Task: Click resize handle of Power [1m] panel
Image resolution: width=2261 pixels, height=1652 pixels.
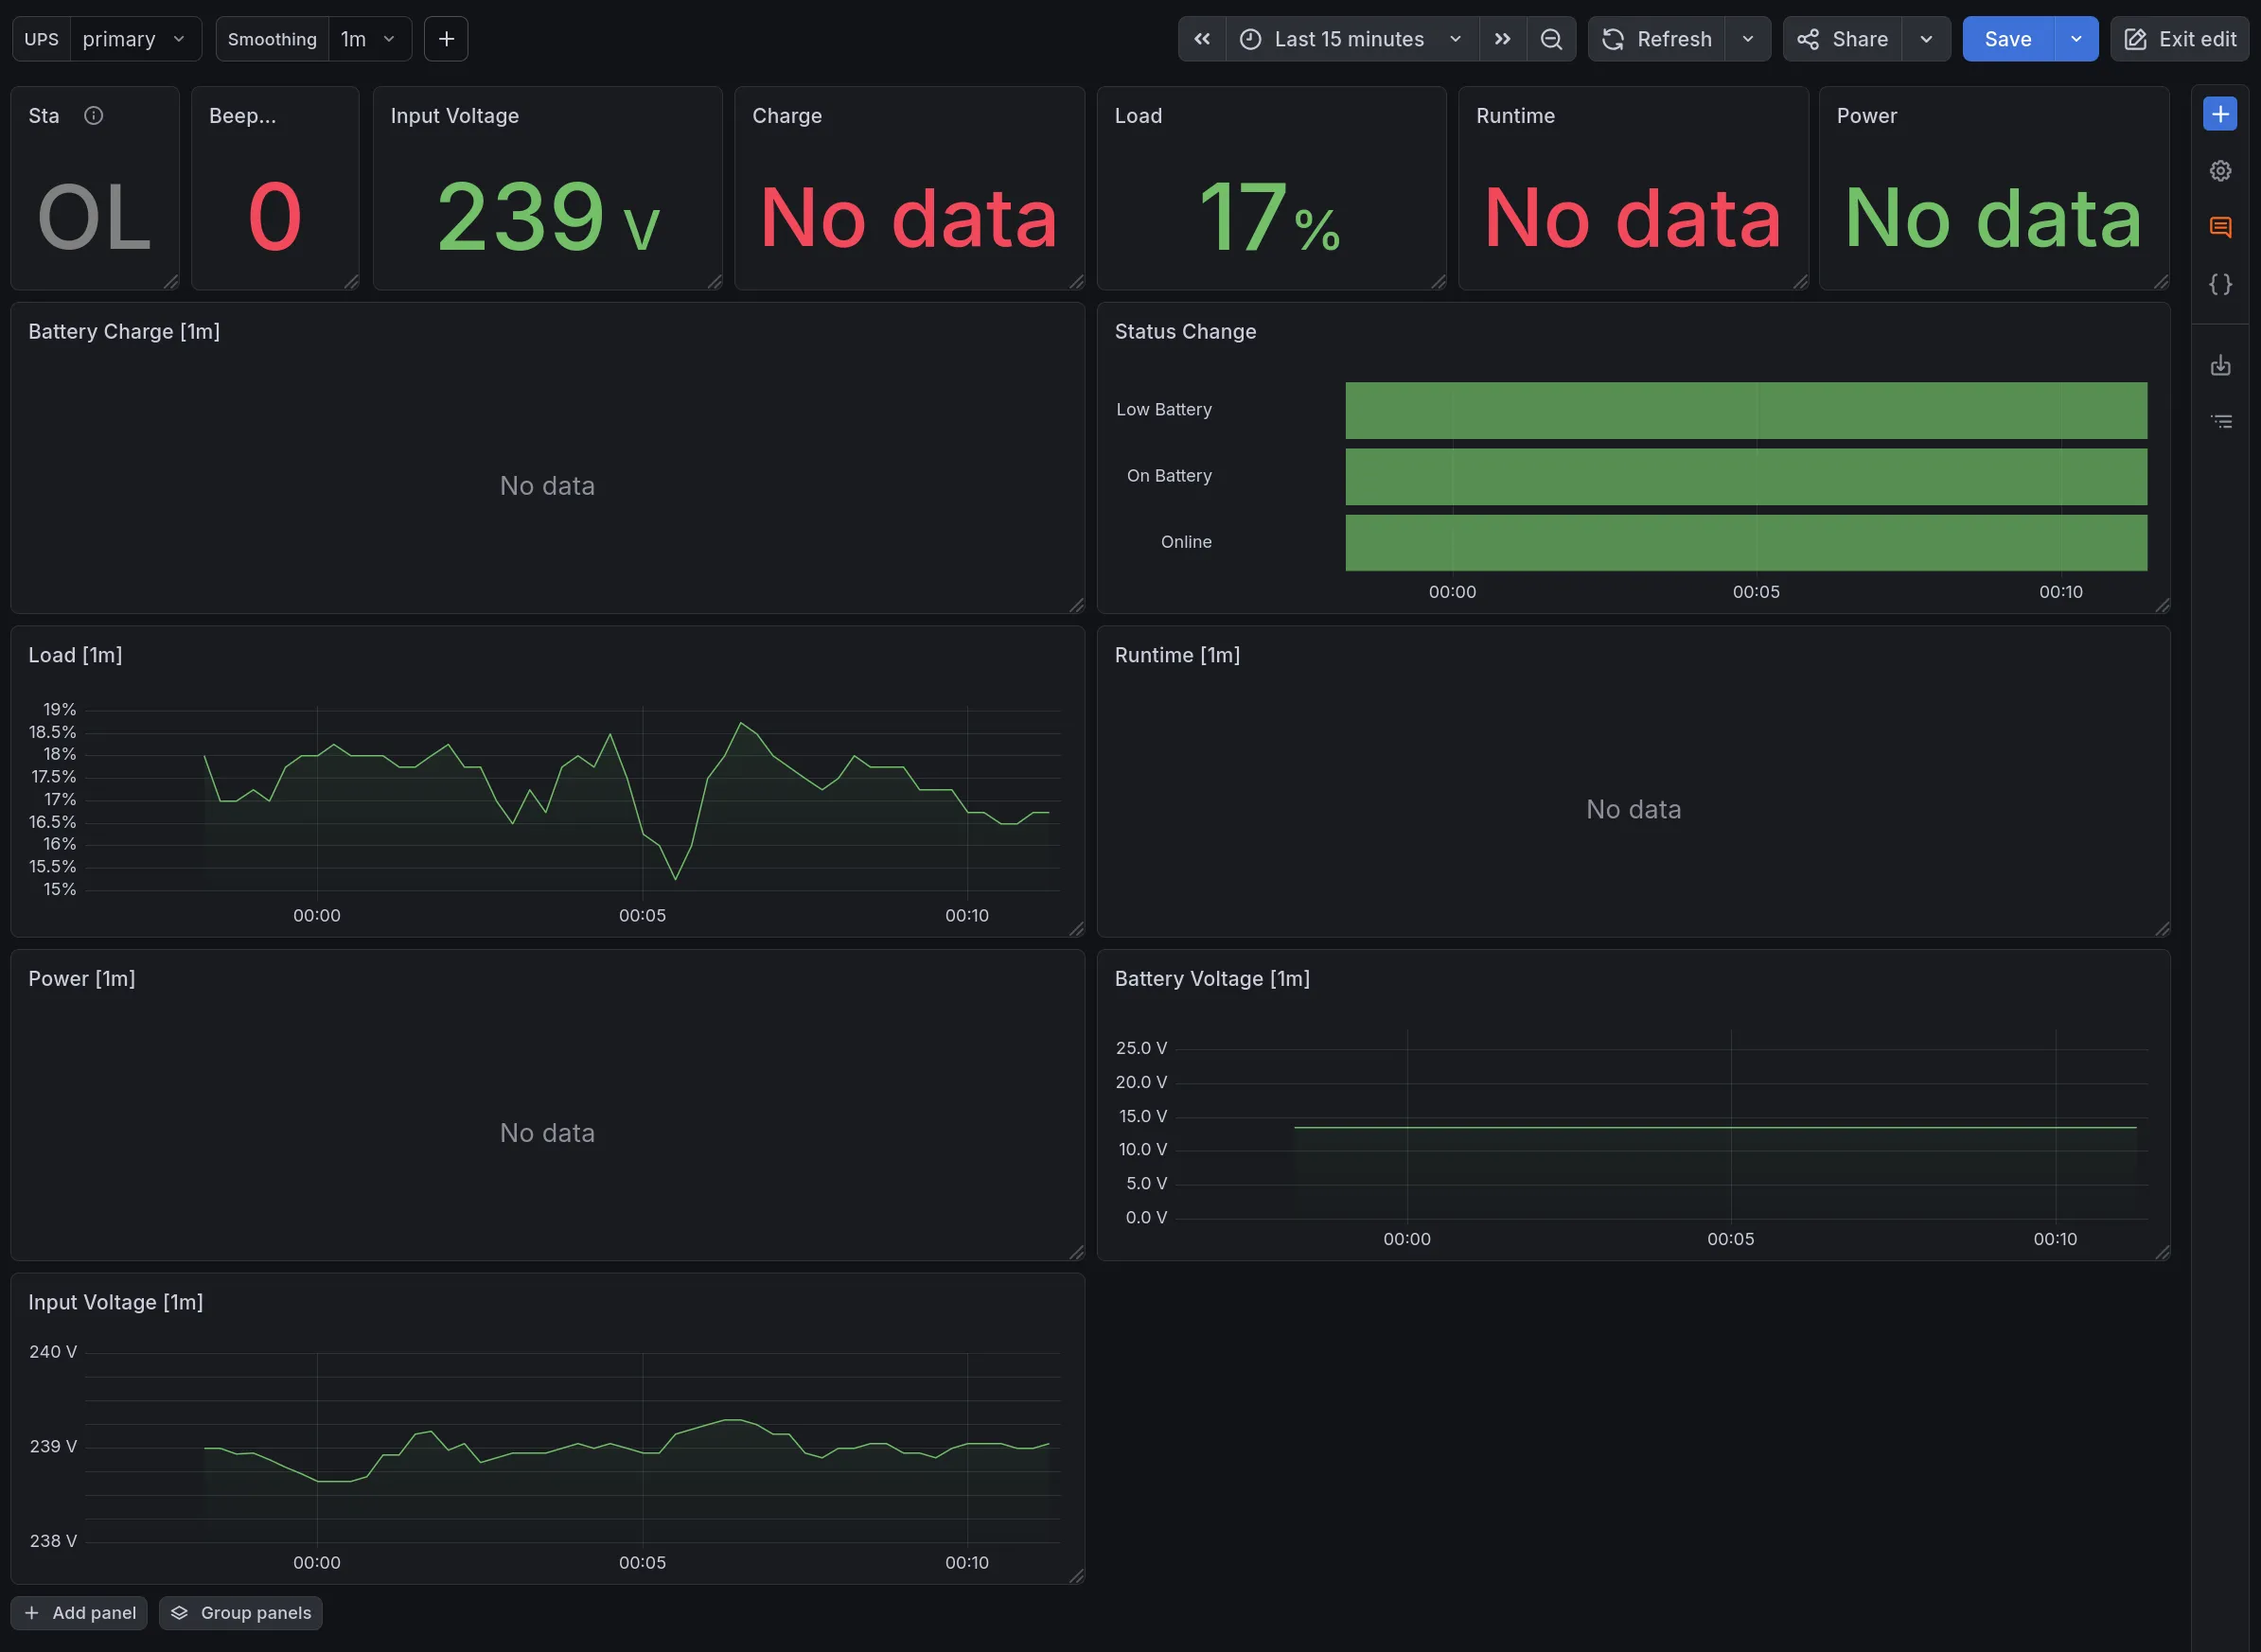Action: pos(1077,1253)
